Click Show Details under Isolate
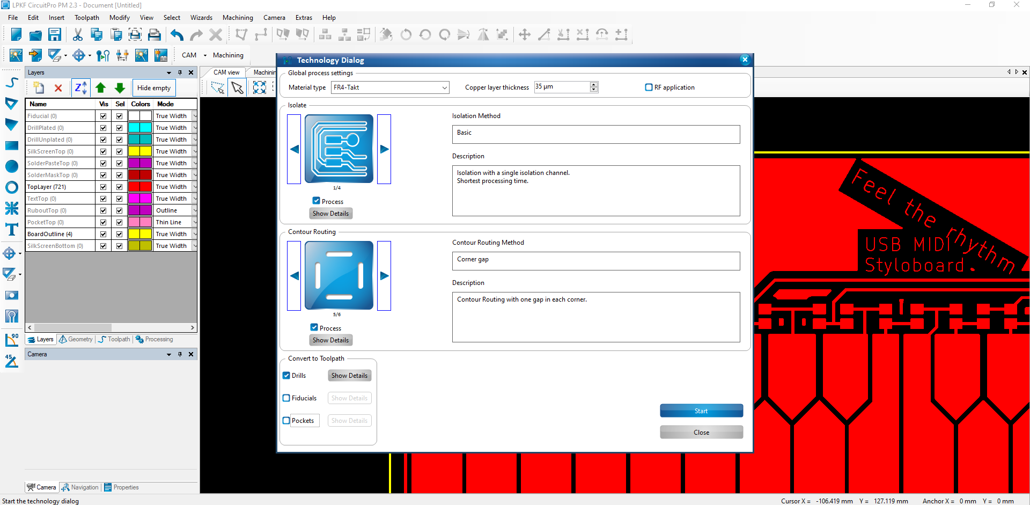 click(x=330, y=213)
